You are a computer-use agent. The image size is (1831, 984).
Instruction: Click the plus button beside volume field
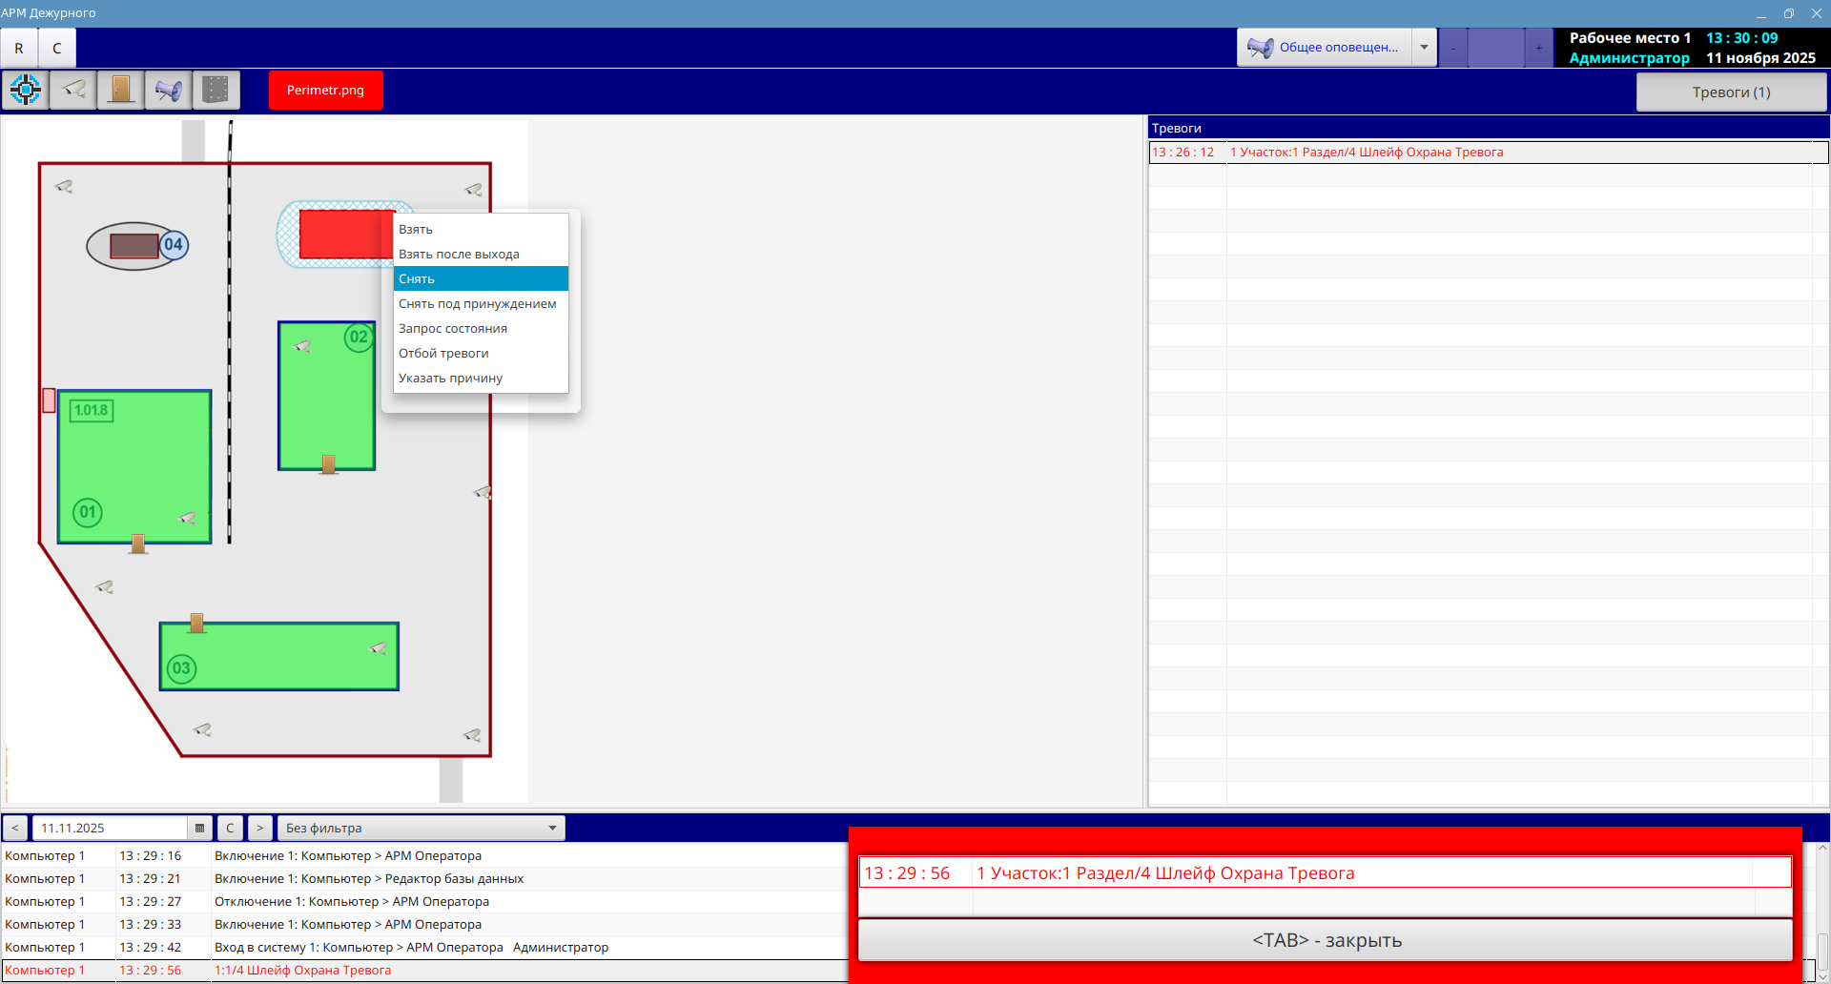pos(1538,48)
